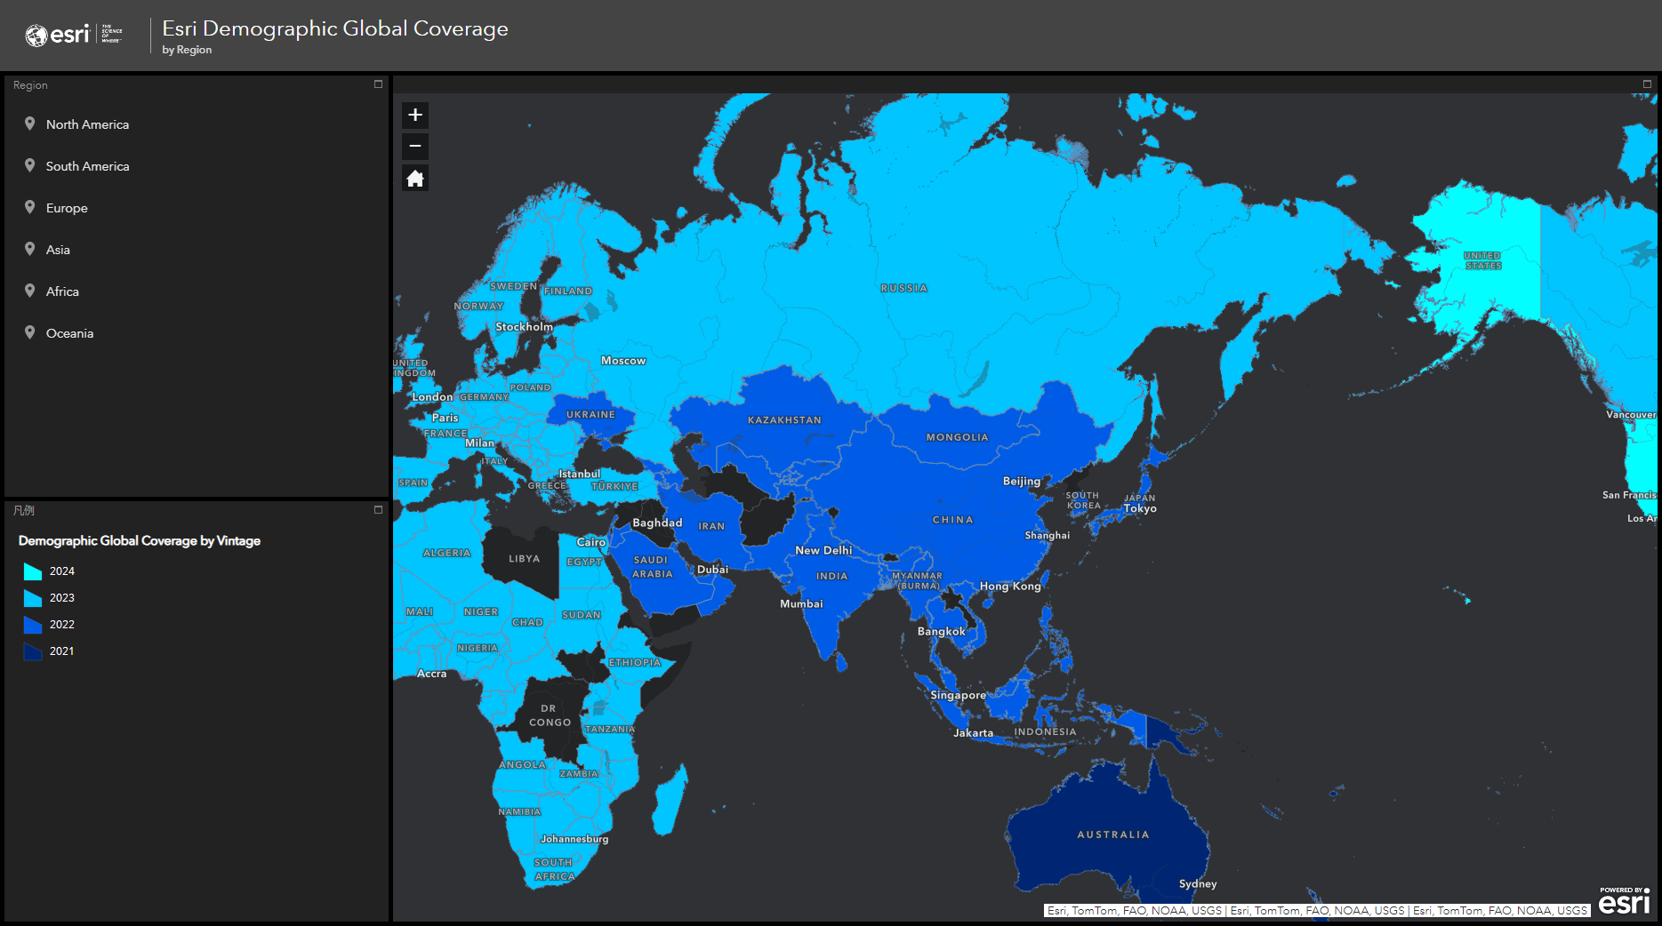Click the 2023 legend color swatch
This screenshot has width=1662, height=926.
coord(33,598)
